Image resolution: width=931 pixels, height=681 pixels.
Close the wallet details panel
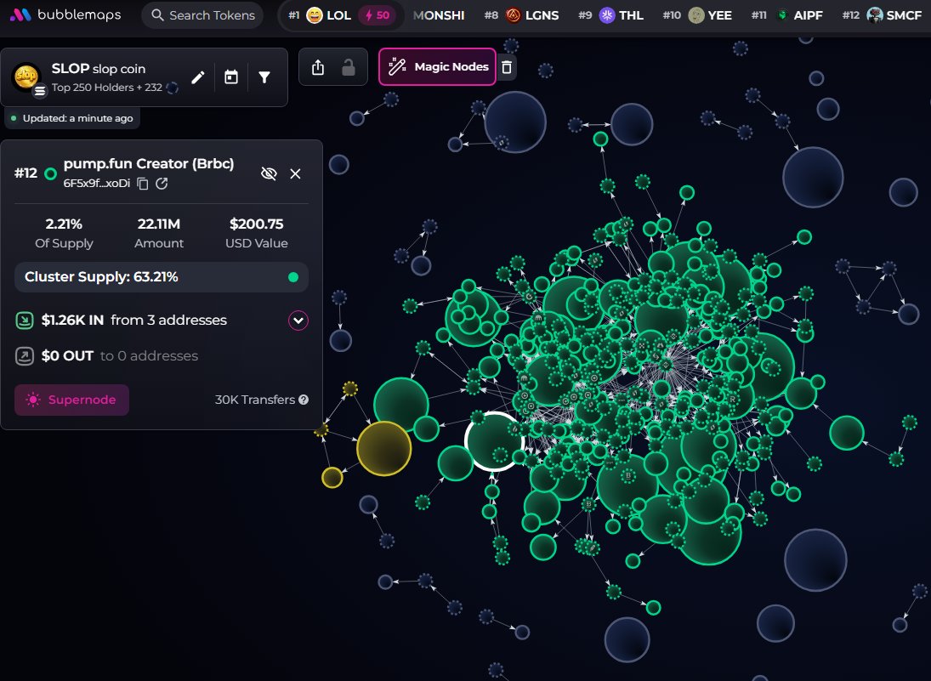pyautogui.click(x=295, y=173)
